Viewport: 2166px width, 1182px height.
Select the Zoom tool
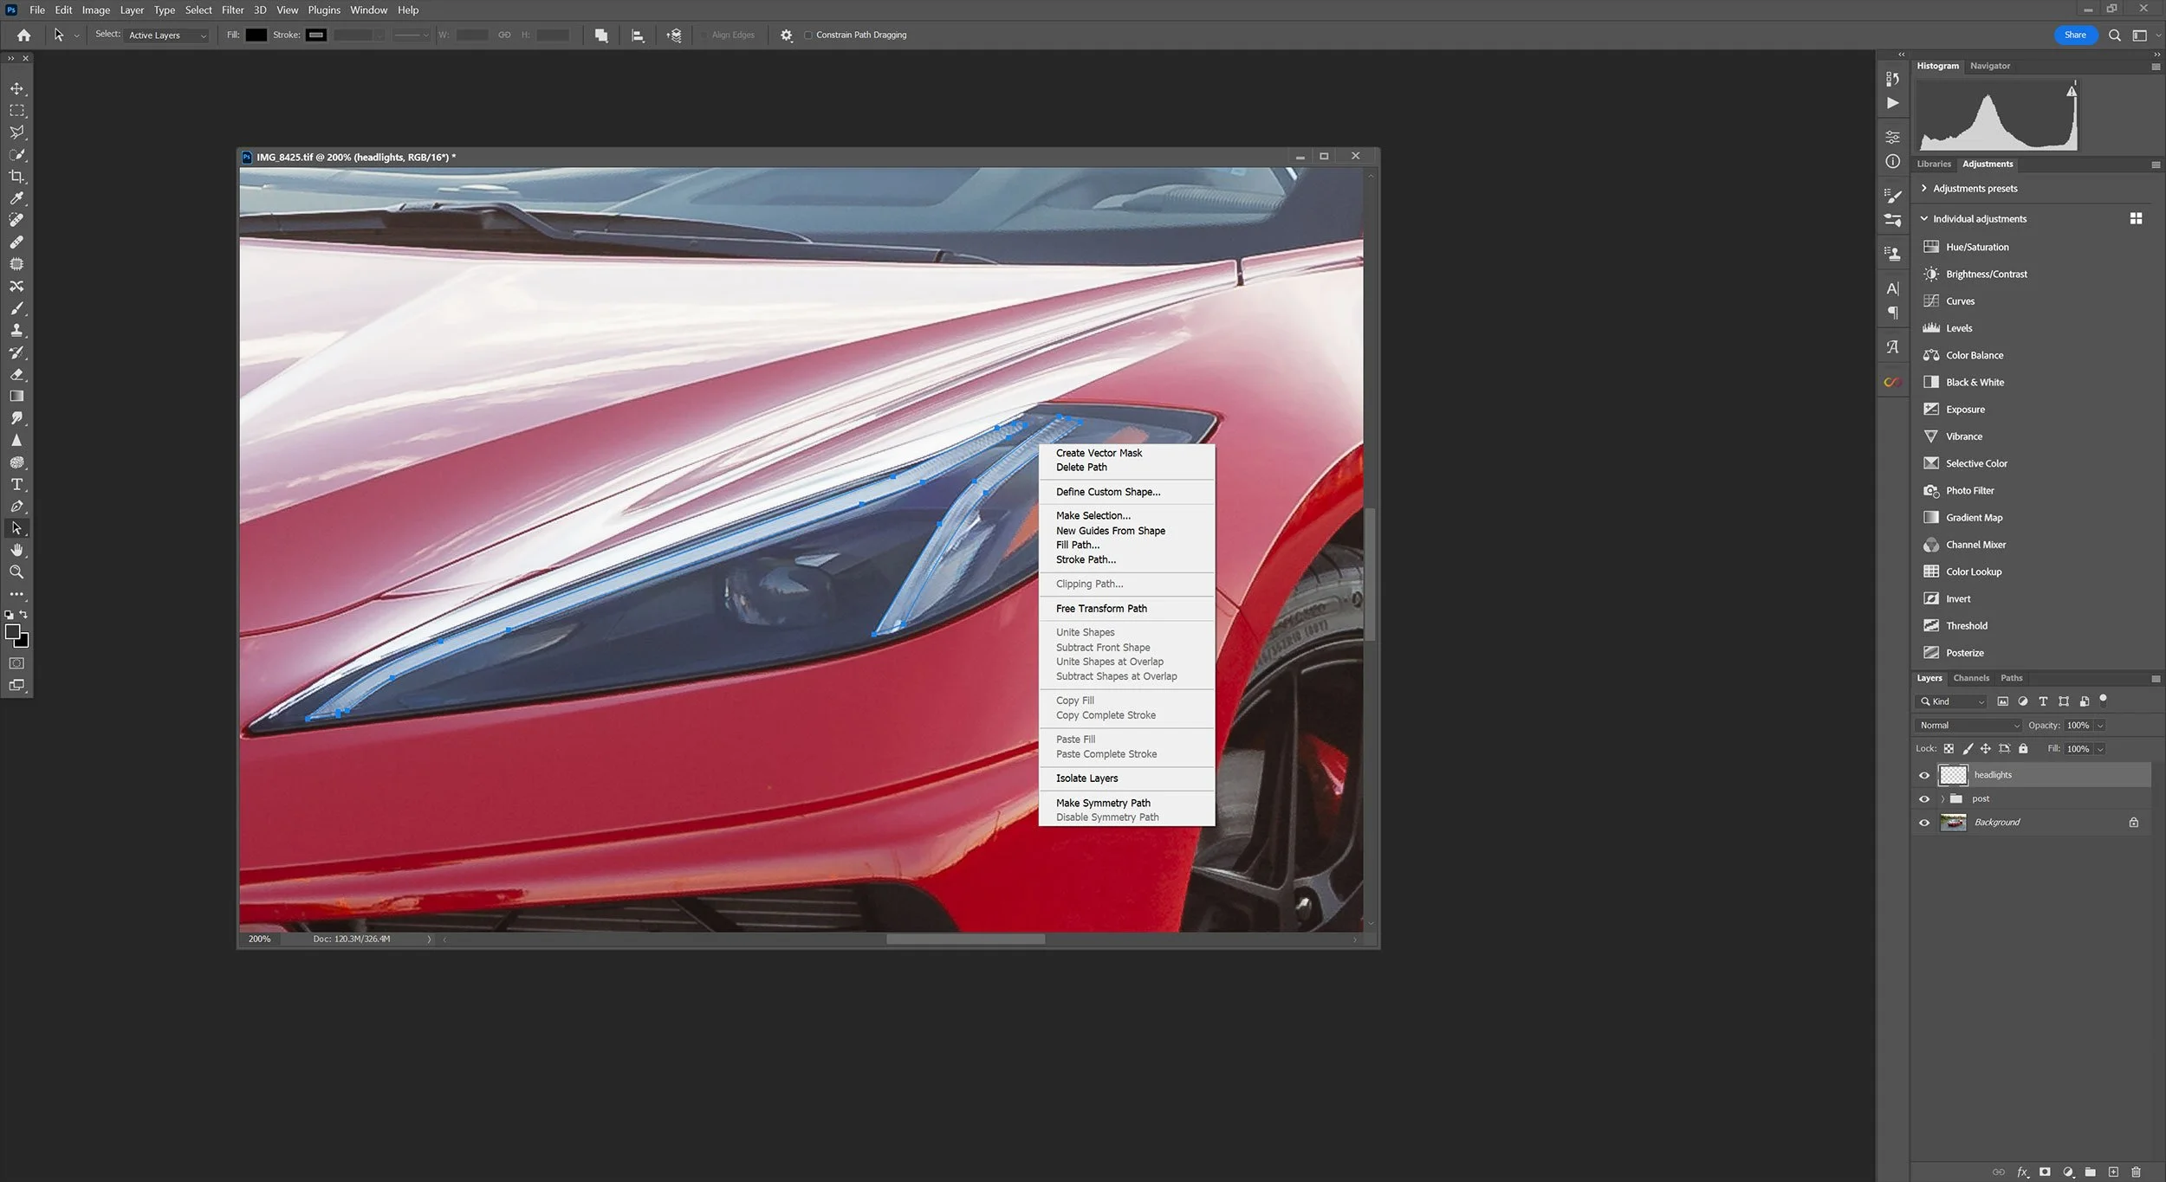[x=16, y=572]
